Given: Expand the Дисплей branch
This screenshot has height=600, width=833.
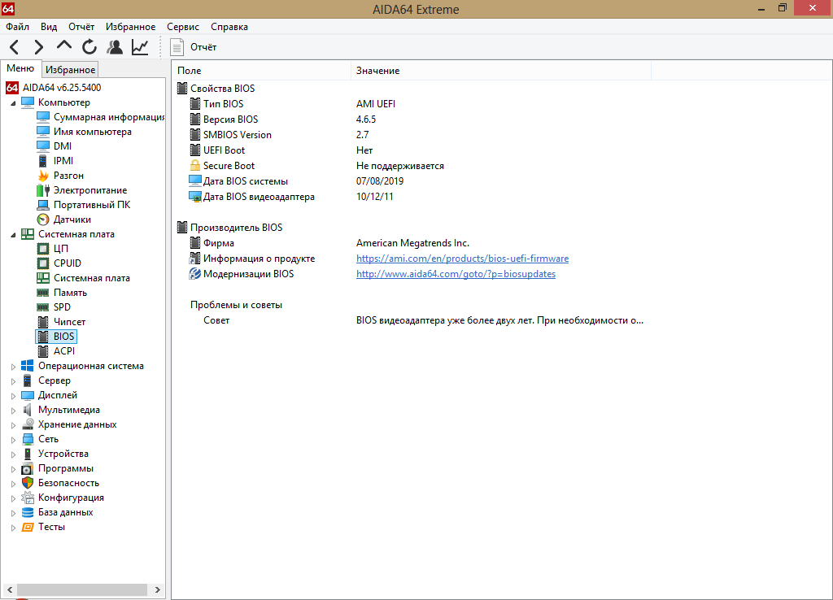Looking at the screenshot, I should [13, 396].
